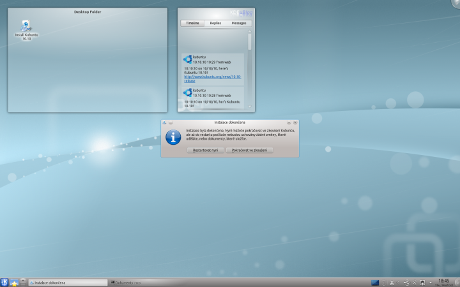Open the Install Kubuntu 10.10 desktop icon

26,30
